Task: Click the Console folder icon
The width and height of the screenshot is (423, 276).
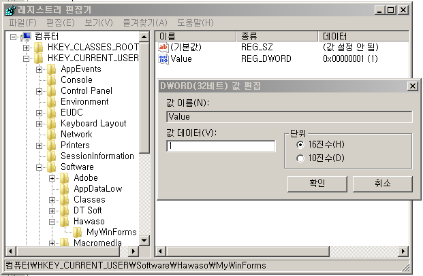Action: [x=52, y=80]
